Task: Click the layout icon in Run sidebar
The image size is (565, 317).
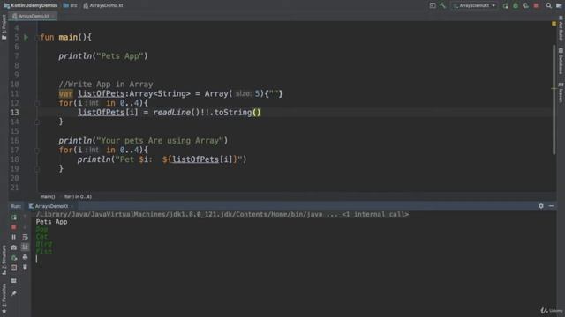Action: coord(14,280)
